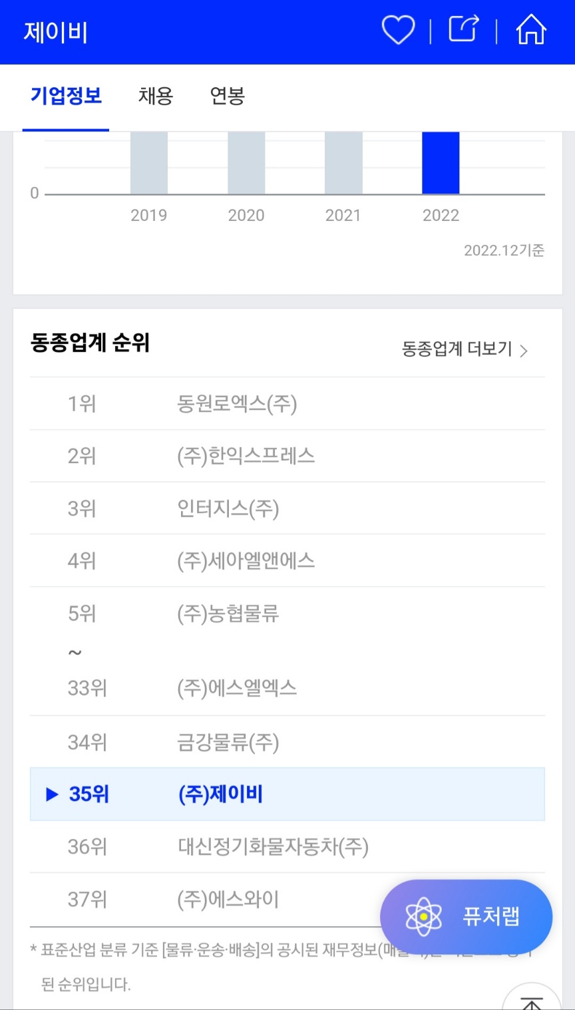This screenshot has height=1010, width=575.
Task: Go to home via house icon
Action: pyautogui.click(x=530, y=30)
